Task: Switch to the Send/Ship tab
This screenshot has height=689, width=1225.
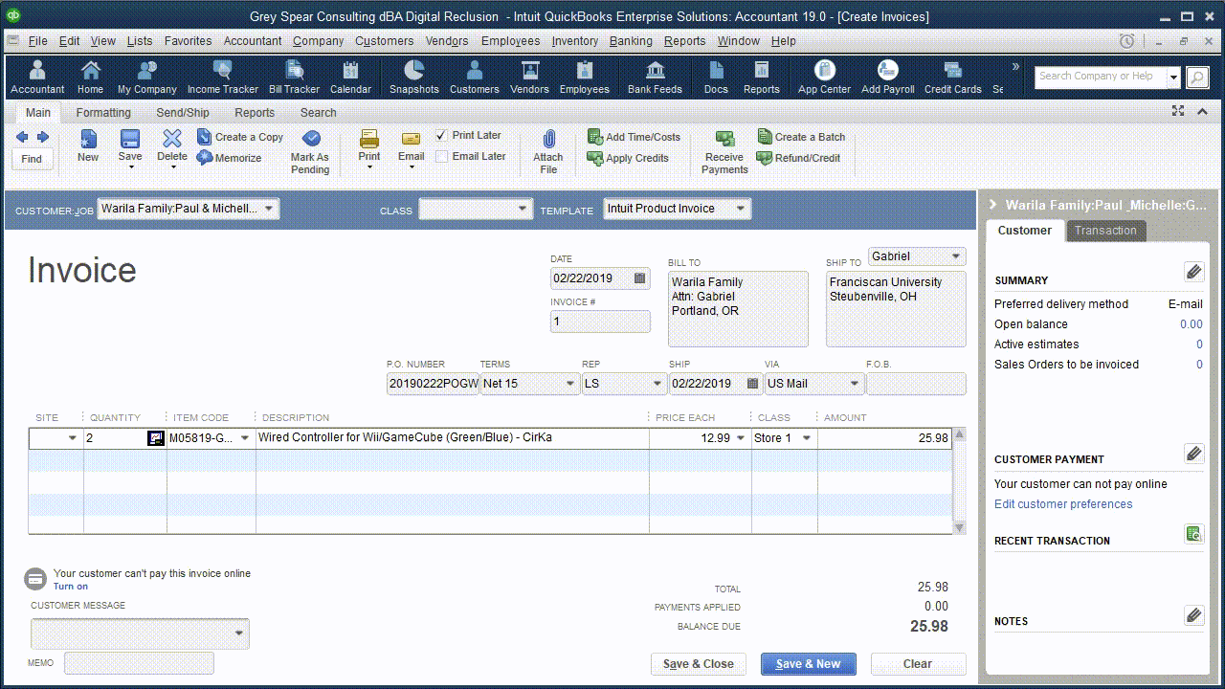Action: coord(183,113)
